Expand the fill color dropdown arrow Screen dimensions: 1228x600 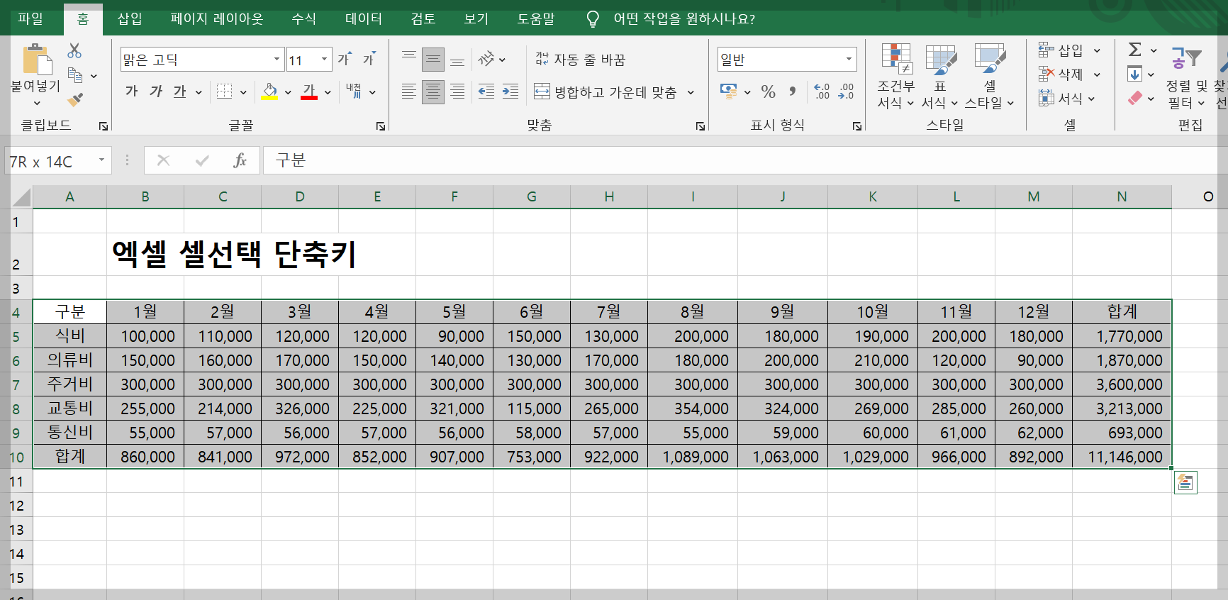288,92
